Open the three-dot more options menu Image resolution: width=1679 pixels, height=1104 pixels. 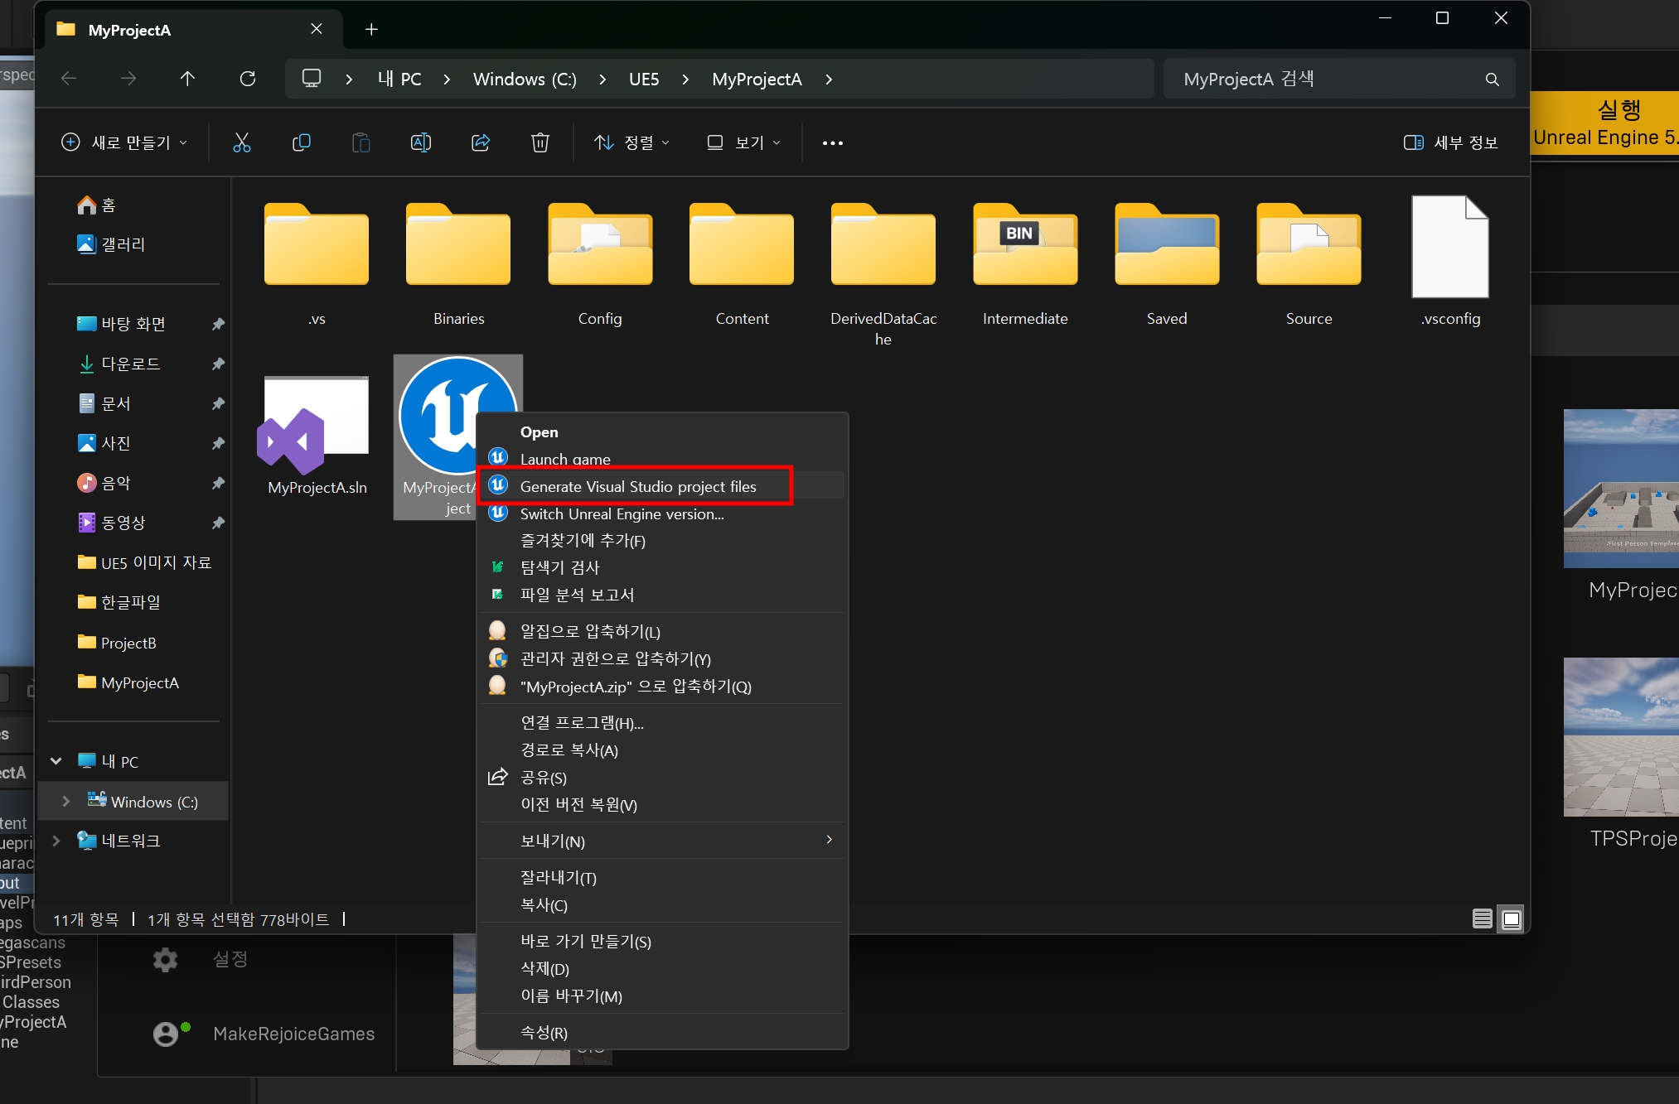click(x=832, y=142)
